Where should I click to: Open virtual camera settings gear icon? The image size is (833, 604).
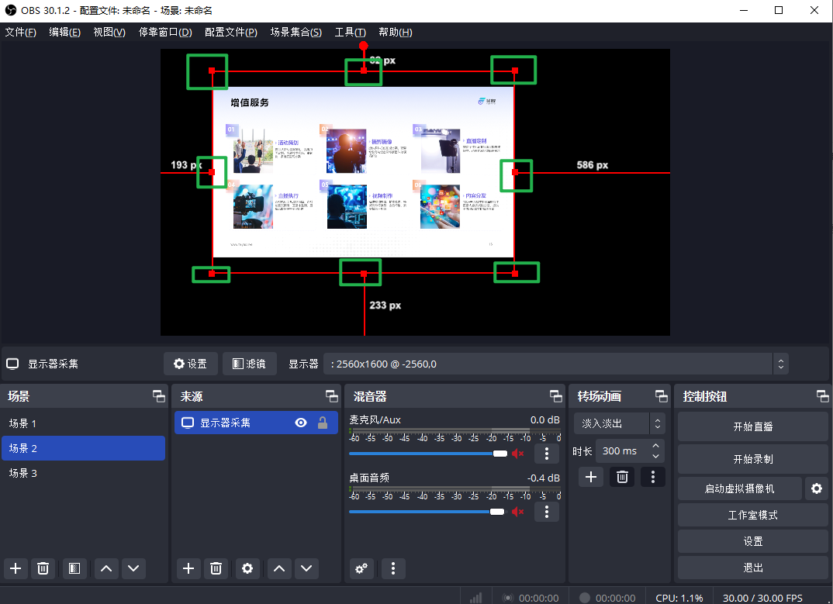coord(816,488)
